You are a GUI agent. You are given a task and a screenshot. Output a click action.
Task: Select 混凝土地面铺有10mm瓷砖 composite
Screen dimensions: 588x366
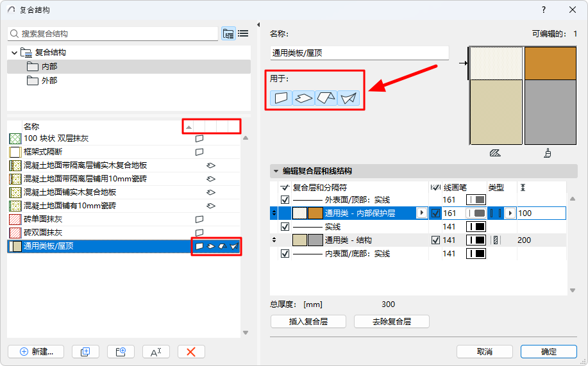tap(124, 206)
